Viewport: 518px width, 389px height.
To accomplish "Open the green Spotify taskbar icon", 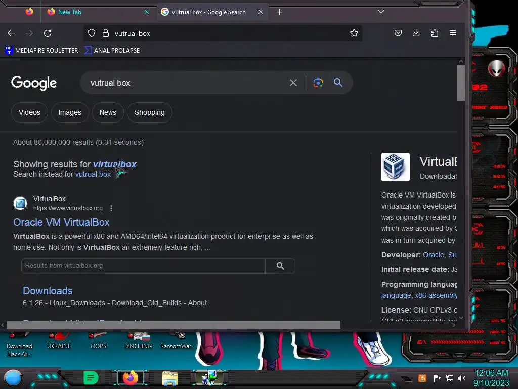I will [x=91, y=378].
